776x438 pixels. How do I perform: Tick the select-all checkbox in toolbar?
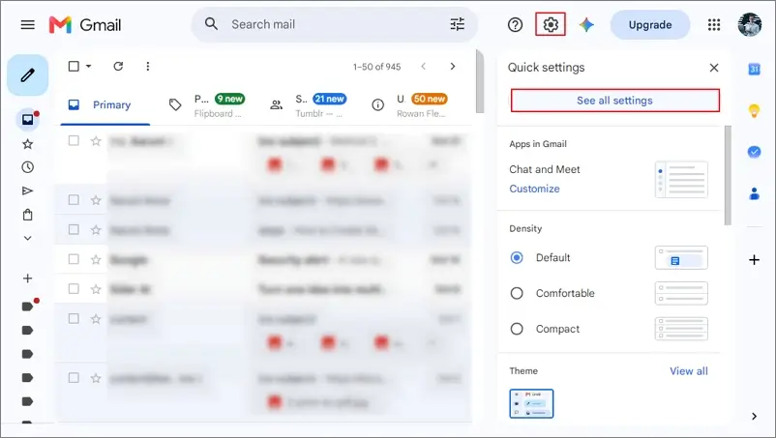pos(74,67)
